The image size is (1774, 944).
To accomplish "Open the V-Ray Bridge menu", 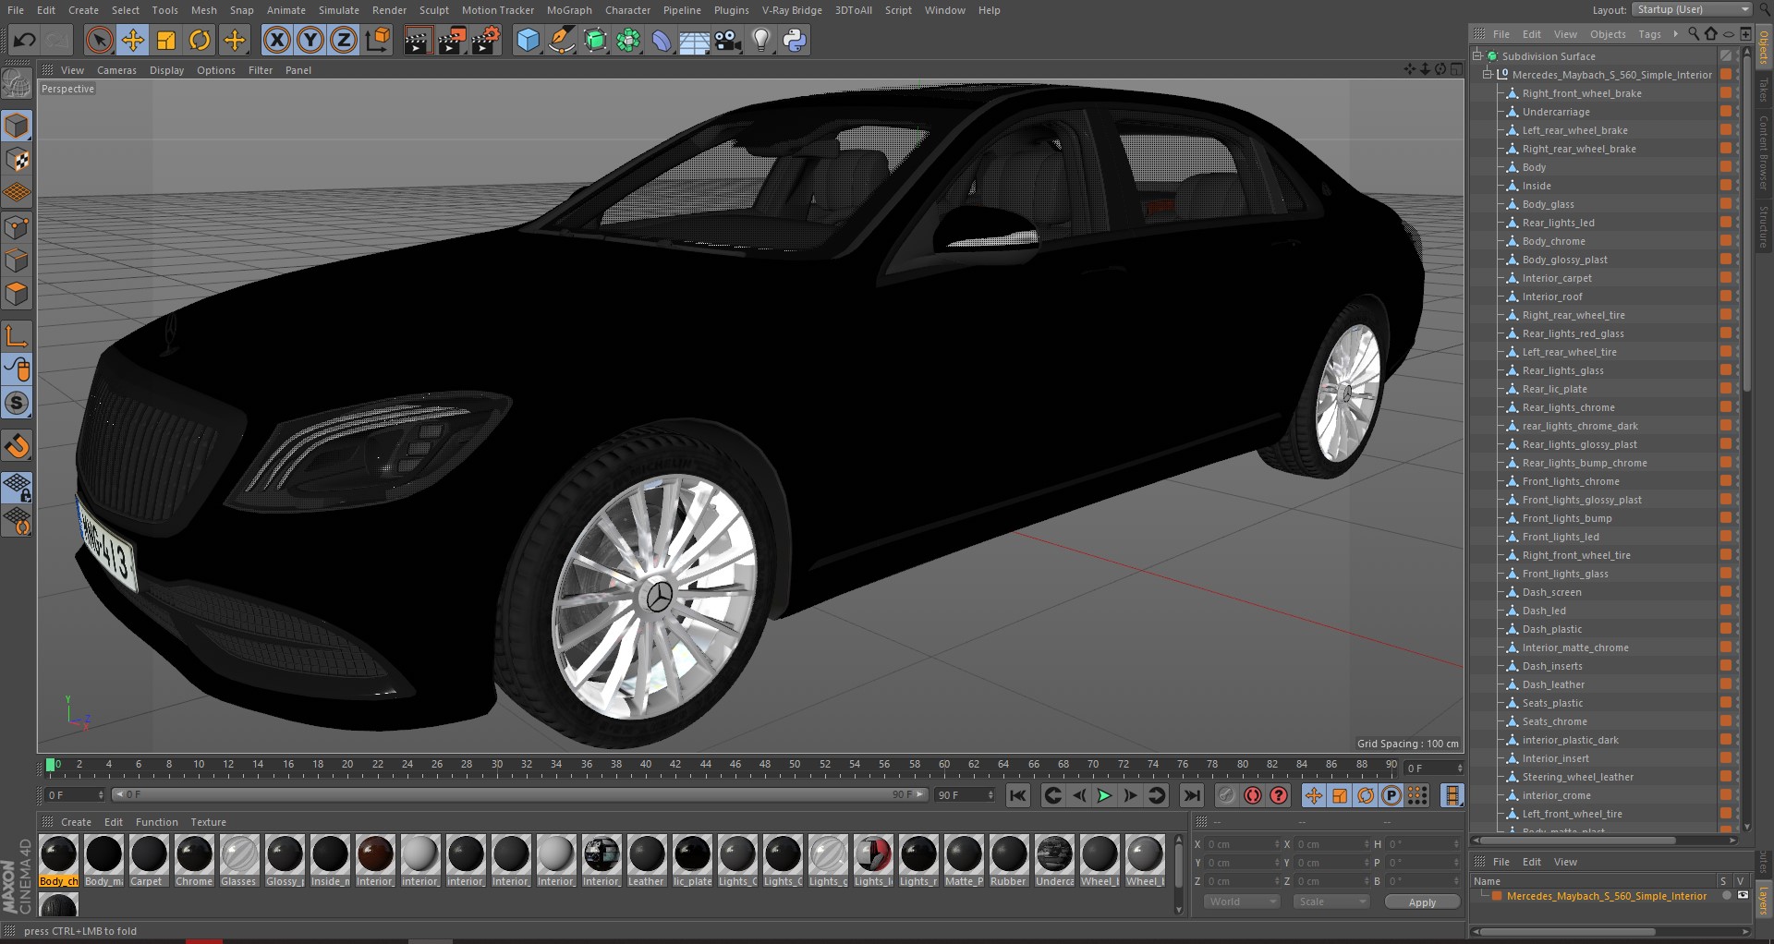I will (792, 10).
